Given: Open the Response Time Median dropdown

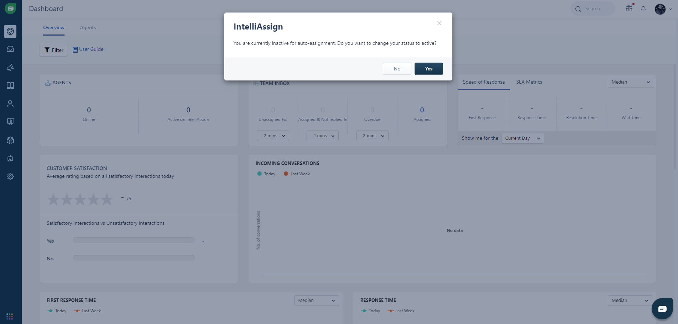Looking at the screenshot, I should pyautogui.click(x=630, y=301).
